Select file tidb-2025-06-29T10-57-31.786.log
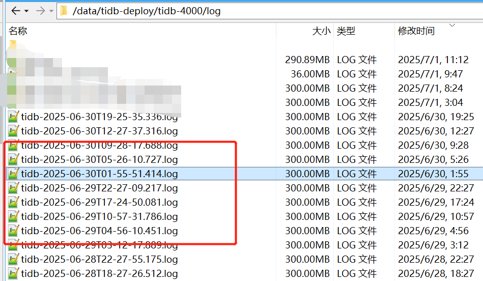 pos(99,217)
